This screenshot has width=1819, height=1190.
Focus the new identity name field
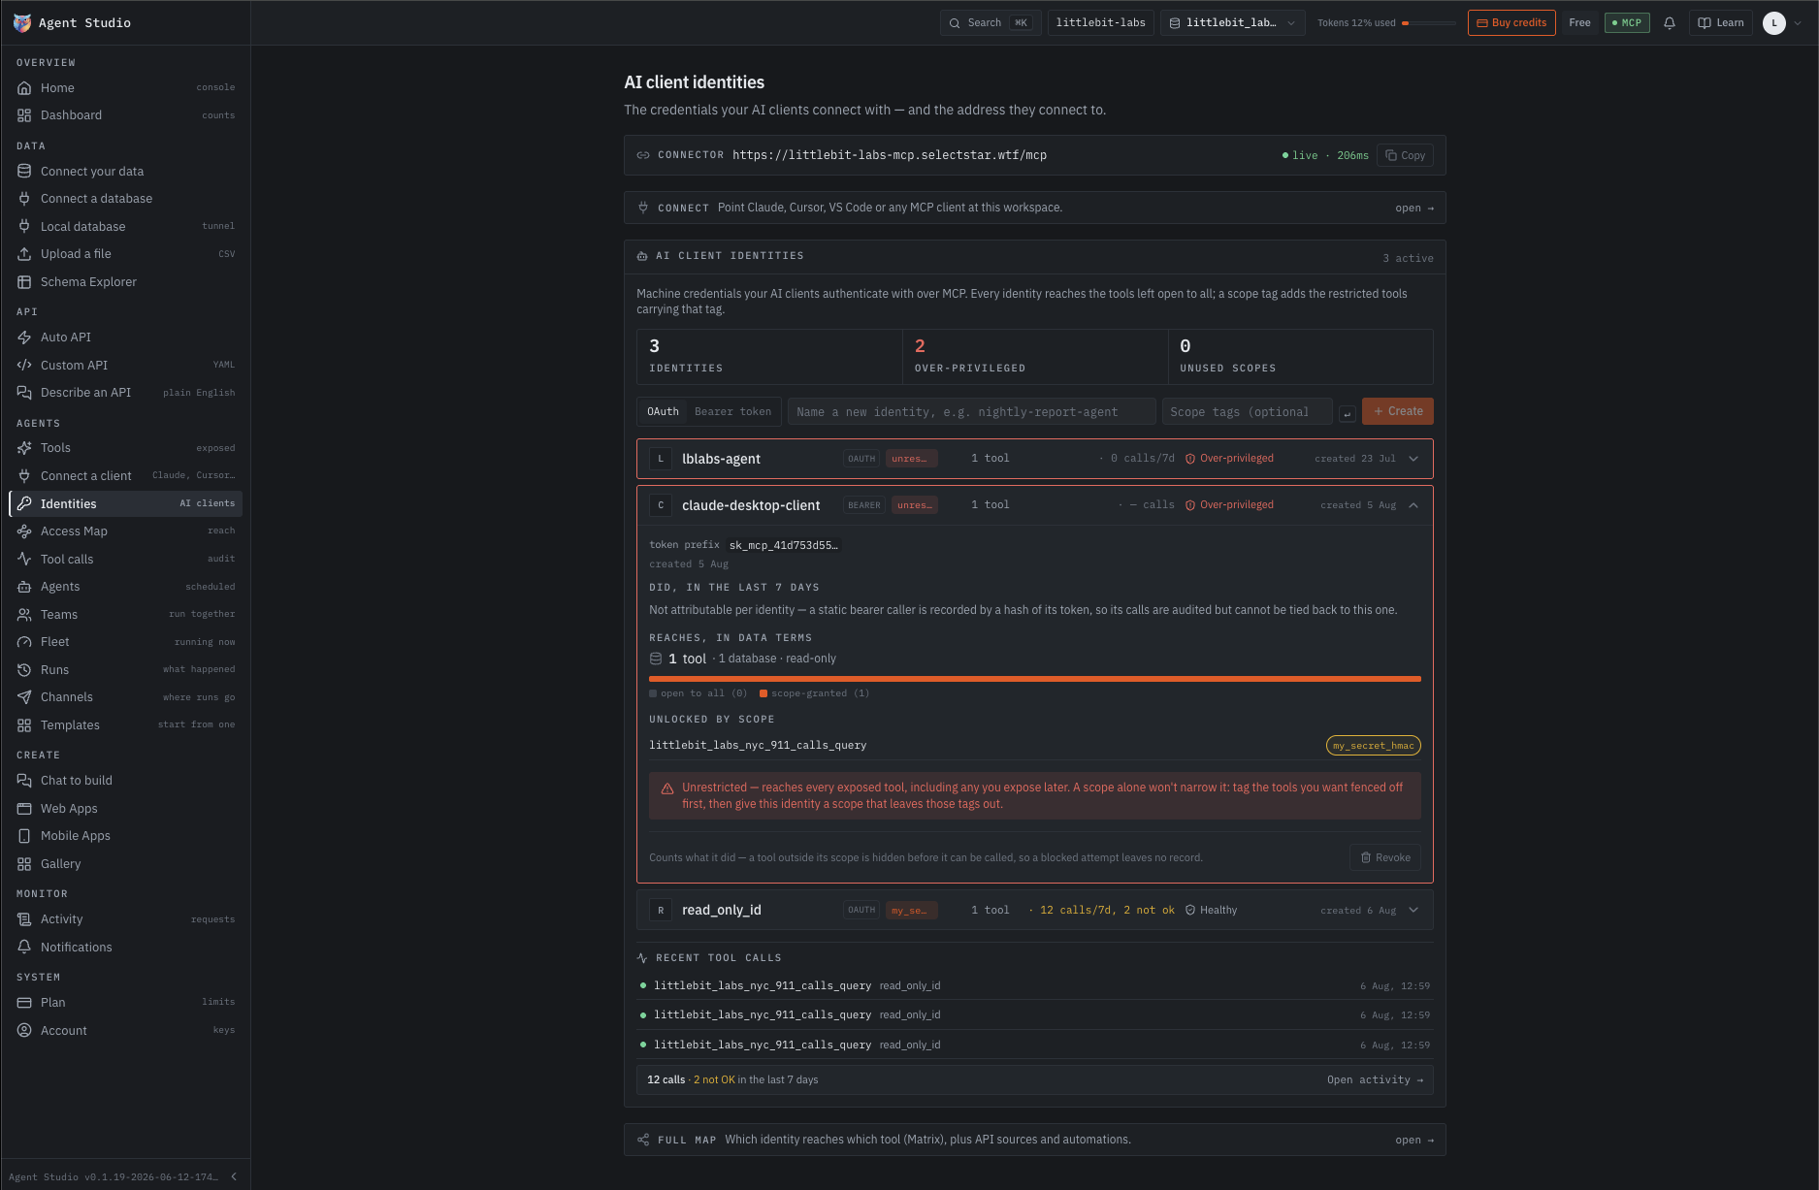(971, 411)
